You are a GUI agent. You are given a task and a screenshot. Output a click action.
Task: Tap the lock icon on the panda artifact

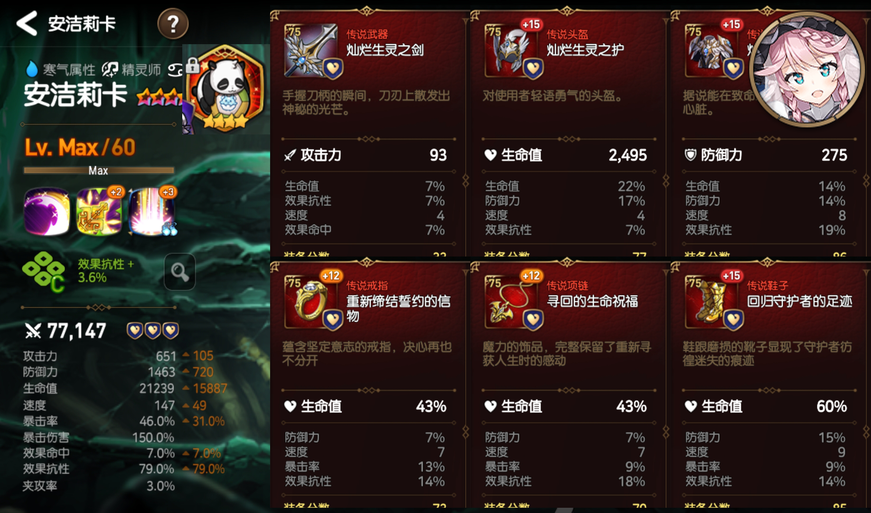point(192,65)
